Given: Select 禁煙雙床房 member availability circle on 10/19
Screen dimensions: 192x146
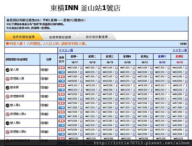Looking at the screenshot, I should (116, 94).
